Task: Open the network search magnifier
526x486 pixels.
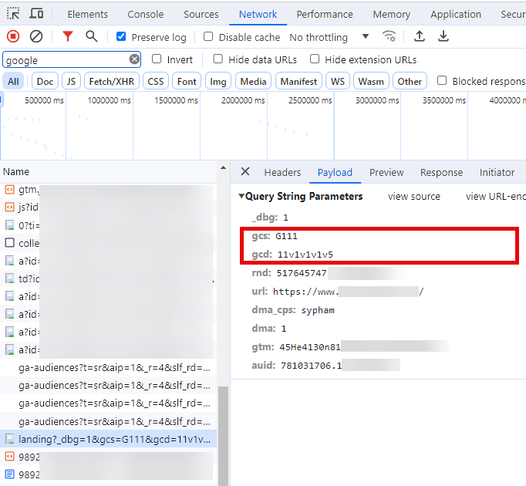Action: (91, 36)
